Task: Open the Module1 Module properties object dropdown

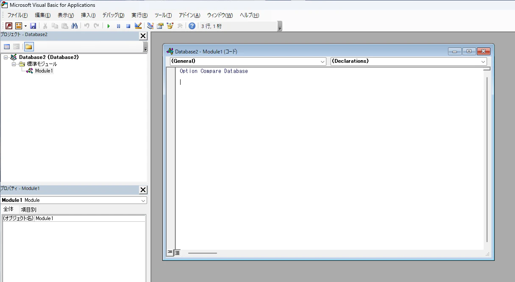Action: (73, 200)
